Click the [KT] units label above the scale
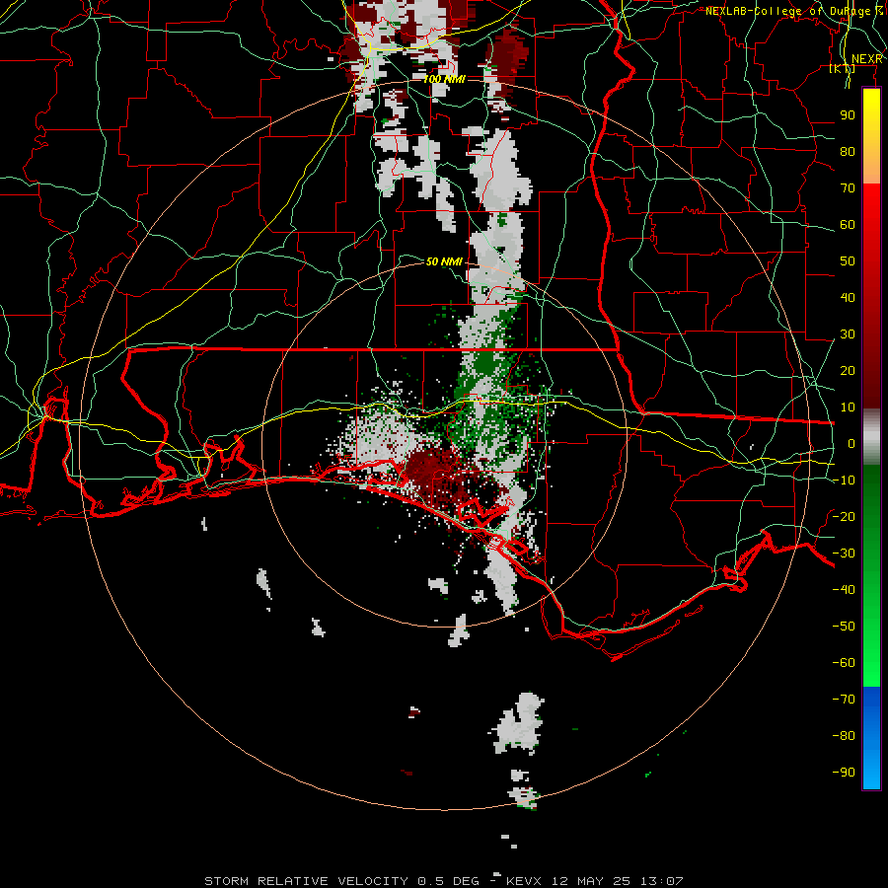The height and width of the screenshot is (888, 888). [x=843, y=68]
